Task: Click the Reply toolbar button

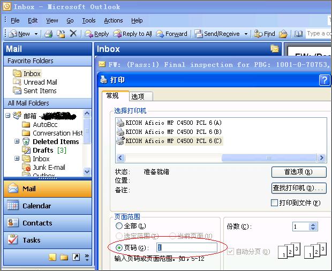Action: point(97,34)
